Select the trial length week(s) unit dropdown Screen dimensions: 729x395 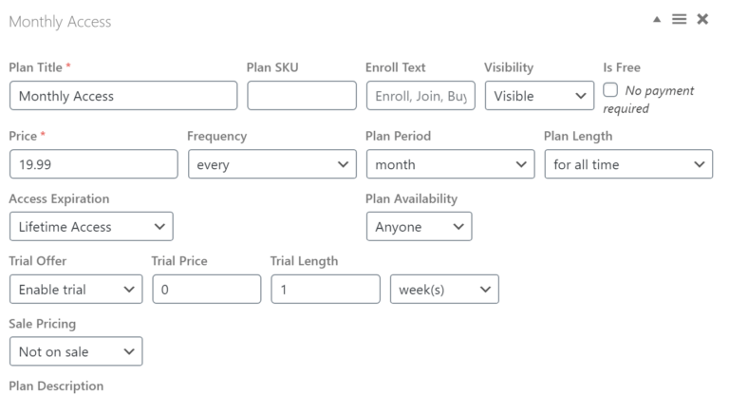click(x=444, y=289)
